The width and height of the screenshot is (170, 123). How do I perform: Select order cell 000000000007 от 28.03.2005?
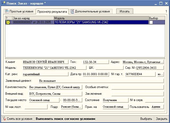(33, 22)
